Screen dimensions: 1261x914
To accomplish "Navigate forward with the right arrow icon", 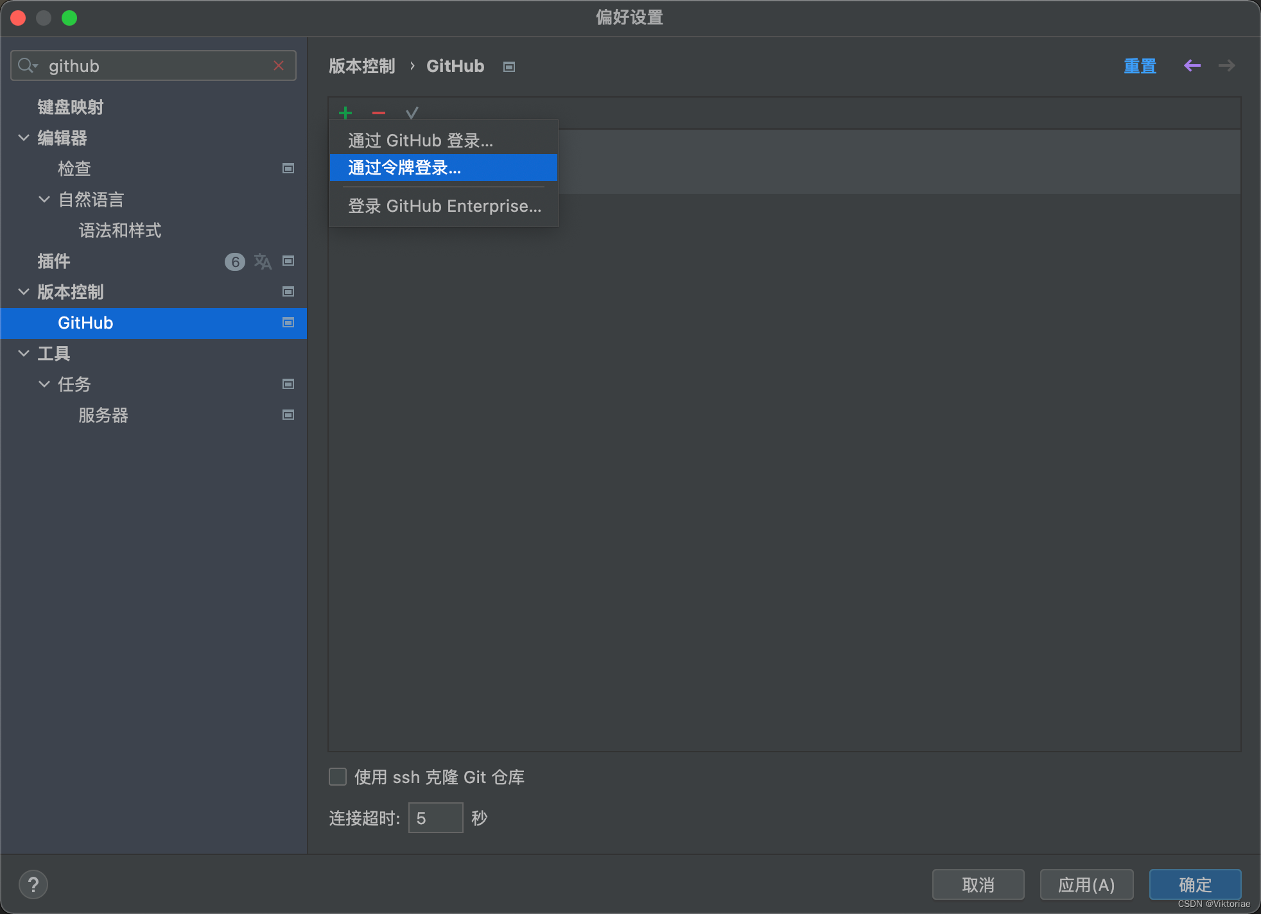I will 1226,65.
